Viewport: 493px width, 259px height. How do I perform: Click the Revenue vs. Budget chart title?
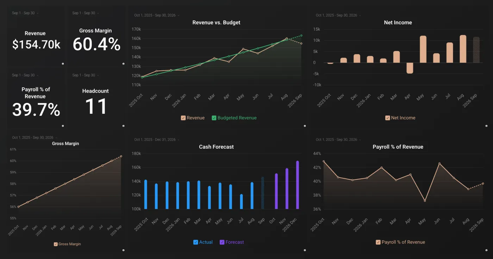click(x=216, y=23)
